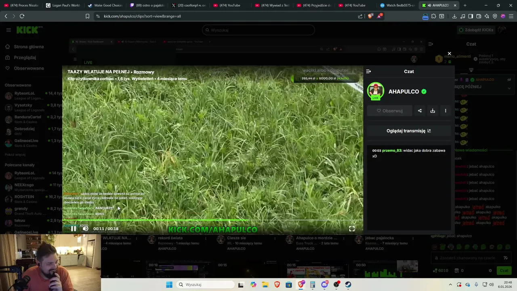
Task: Close the clip overlay with X
Action: point(449,53)
